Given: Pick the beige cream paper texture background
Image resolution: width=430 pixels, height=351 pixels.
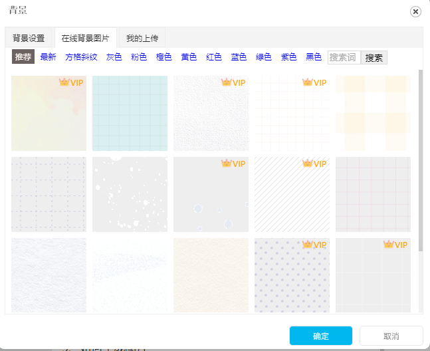Looking at the screenshot, I should click(x=211, y=275).
